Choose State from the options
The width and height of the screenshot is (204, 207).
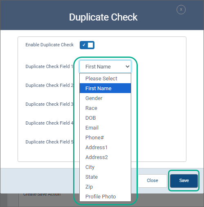click(x=105, y=177)
